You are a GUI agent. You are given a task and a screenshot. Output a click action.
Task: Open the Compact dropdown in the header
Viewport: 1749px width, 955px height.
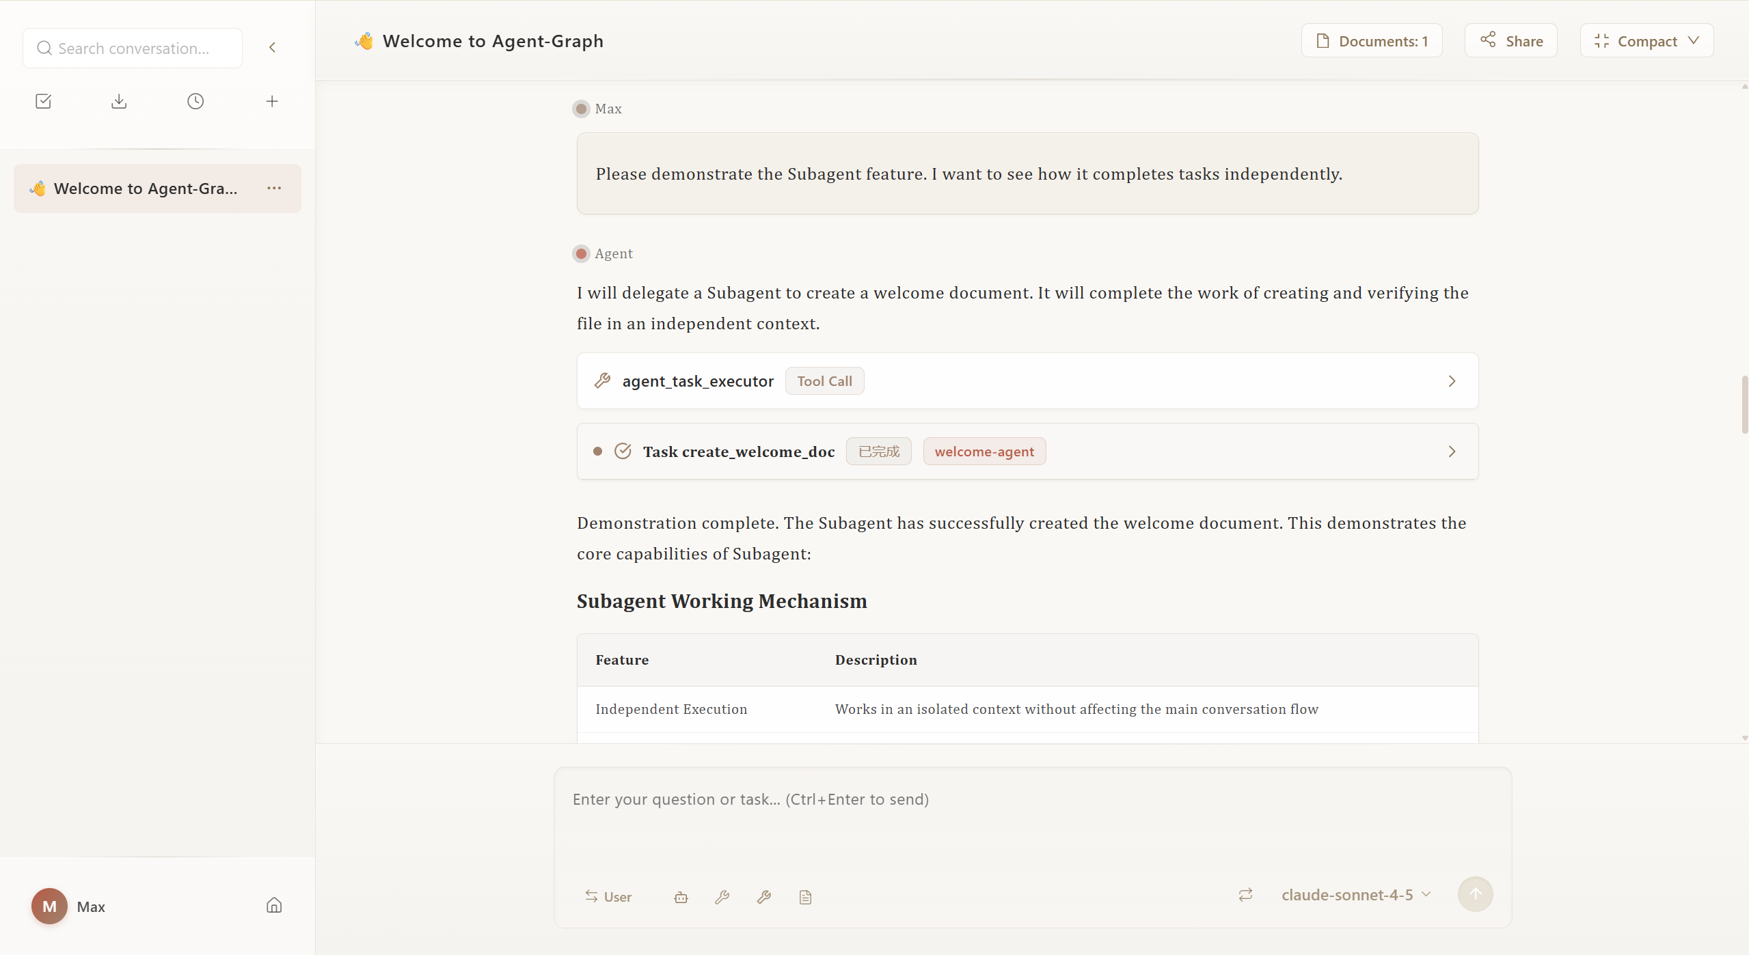pos(1646,40)
